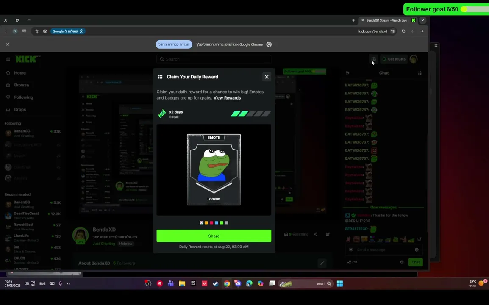The width and height of the screenshot is (489, 305).
Task: Open the chat leaderboard icon
Action: [420, 73]
